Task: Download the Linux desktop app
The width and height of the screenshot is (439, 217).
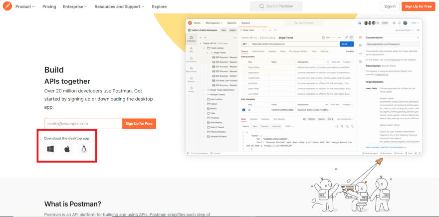Action: point(83,150)
